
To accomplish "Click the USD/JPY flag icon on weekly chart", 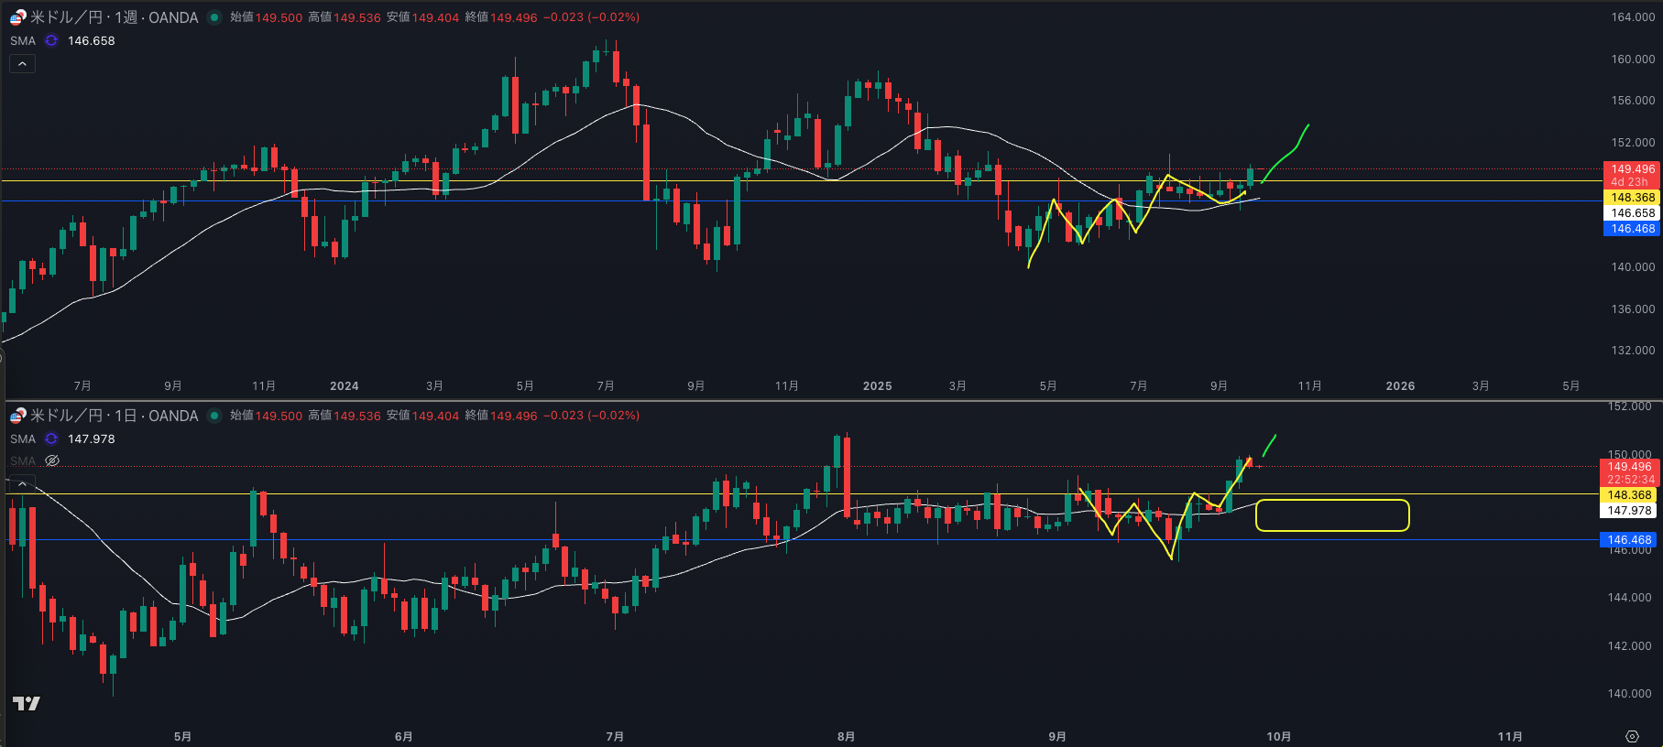I will tap(18, 17).
